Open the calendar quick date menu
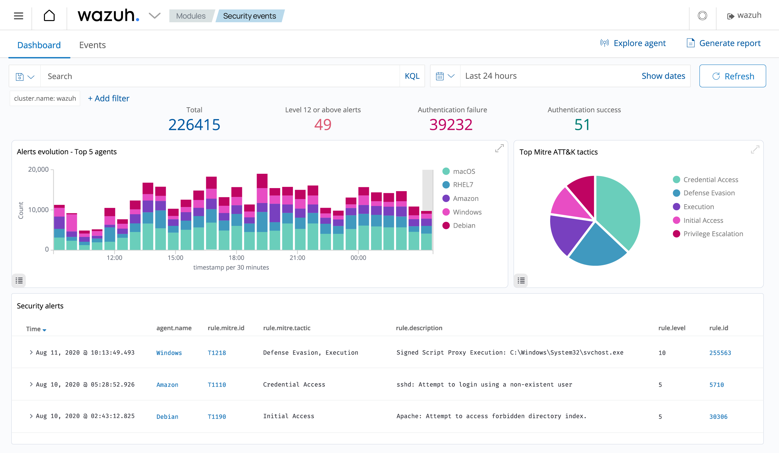This screenshot has height=453, width=779. (x=445, y=76)
